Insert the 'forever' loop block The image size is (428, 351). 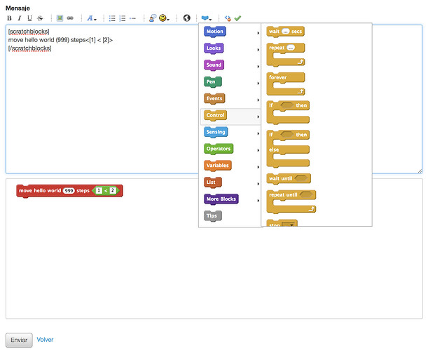tap(286, 84)
